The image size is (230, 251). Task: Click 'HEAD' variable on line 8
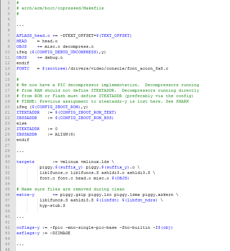click(x=22, y=41)
